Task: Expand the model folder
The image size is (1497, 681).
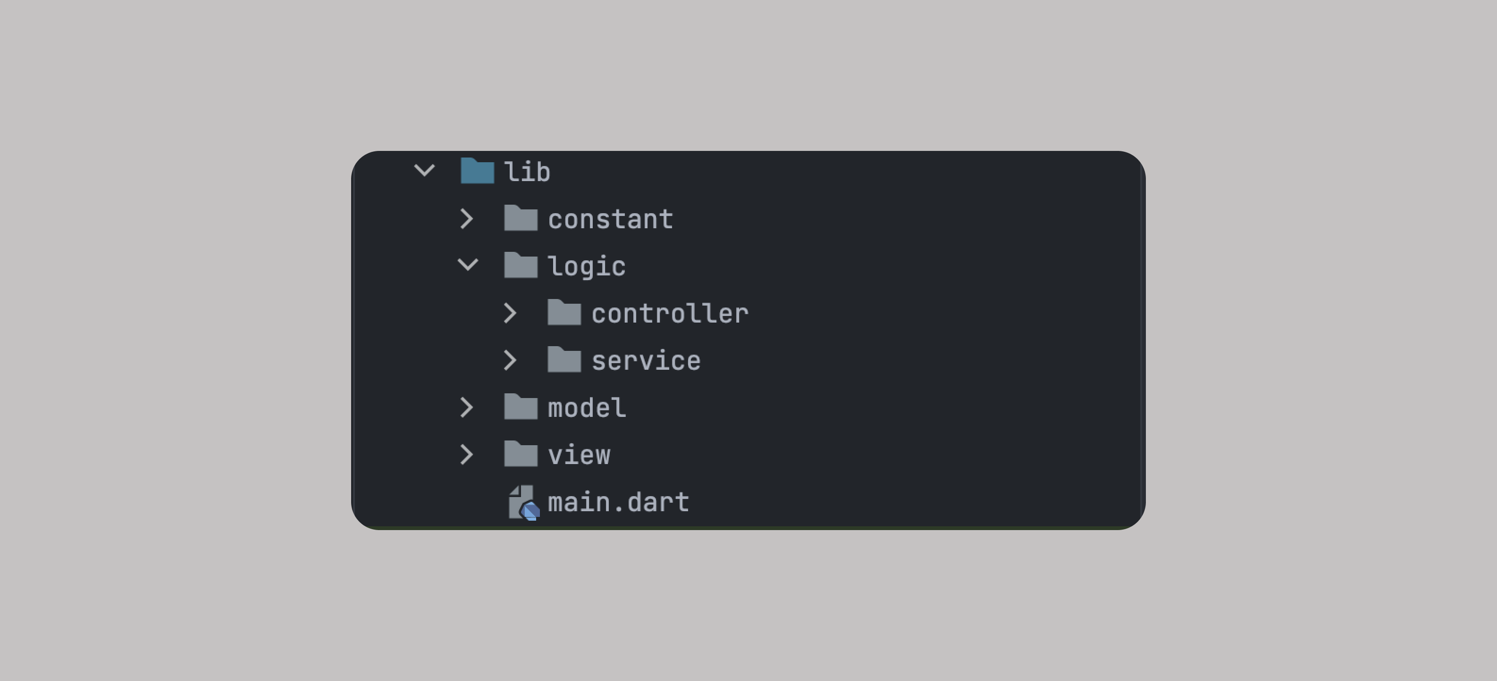Action: click(468, 407)
